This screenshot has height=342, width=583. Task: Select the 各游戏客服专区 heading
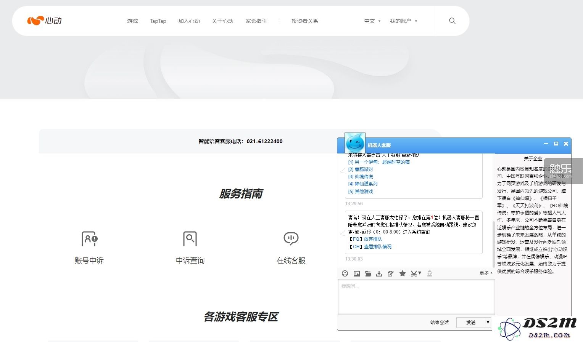pyautogui.click(x=241, y=316)
